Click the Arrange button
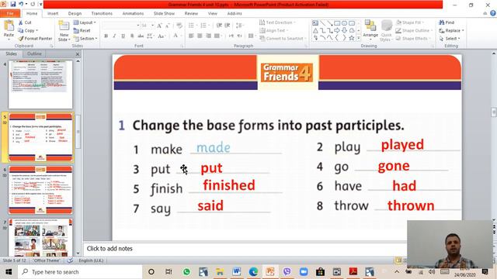The image size is (497, 279). (x=370, y=29)
